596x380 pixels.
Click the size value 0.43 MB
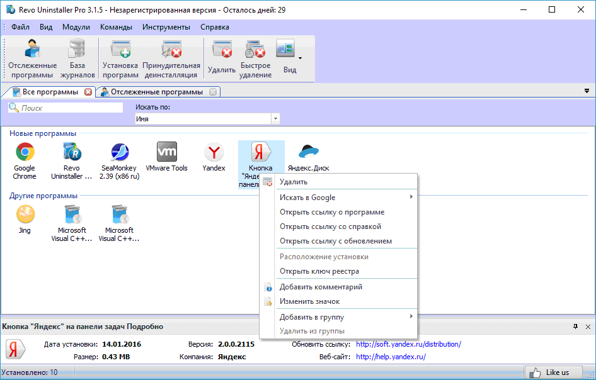click(116, 357)
